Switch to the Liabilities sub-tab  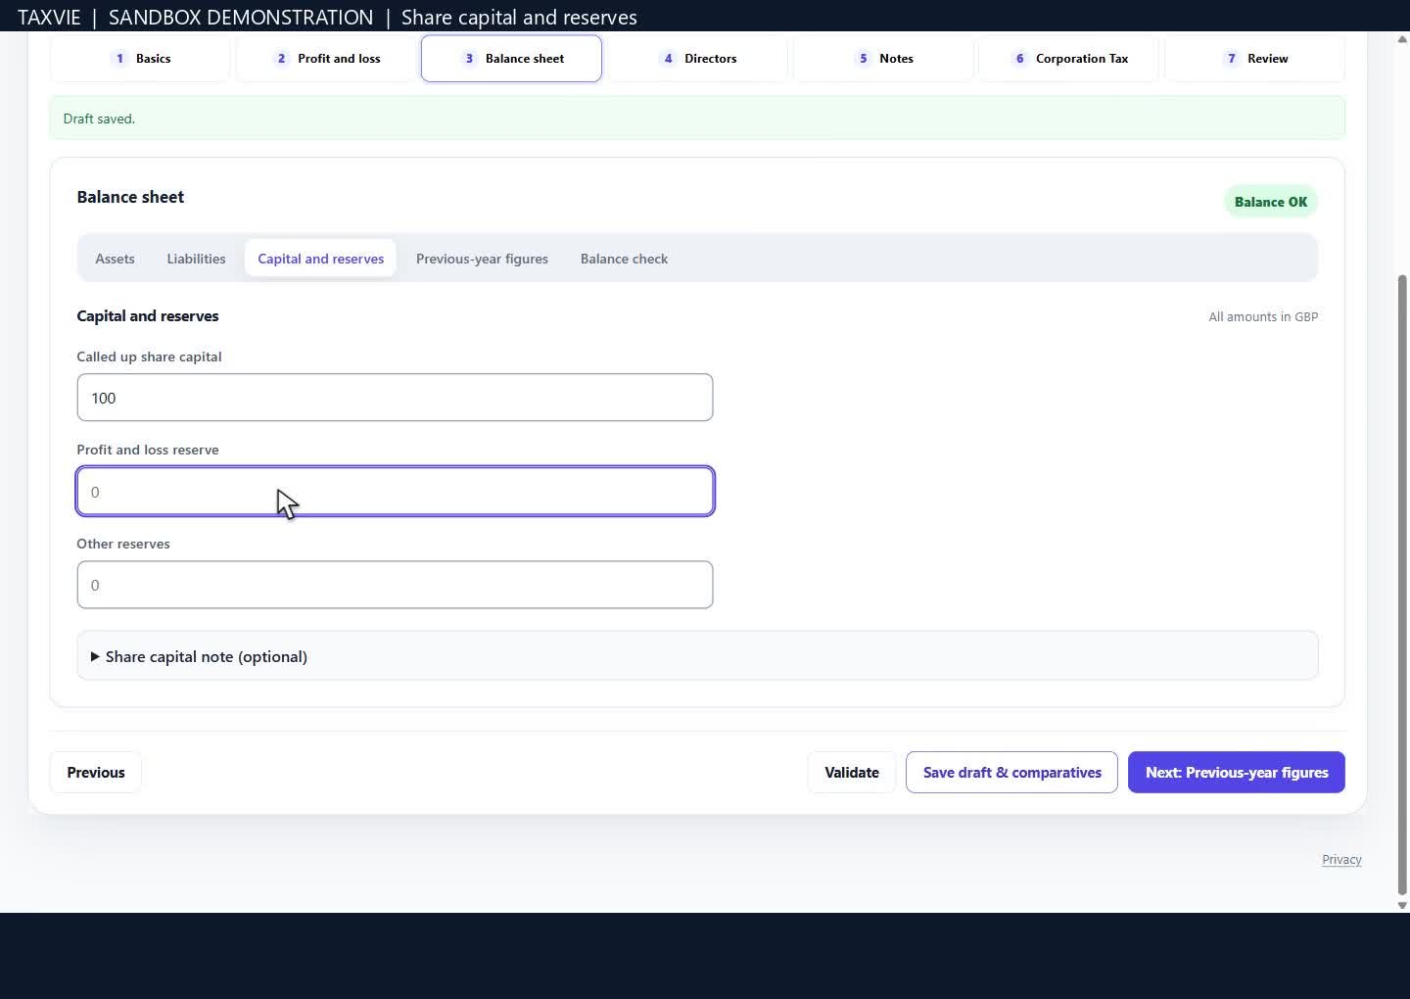196,259
